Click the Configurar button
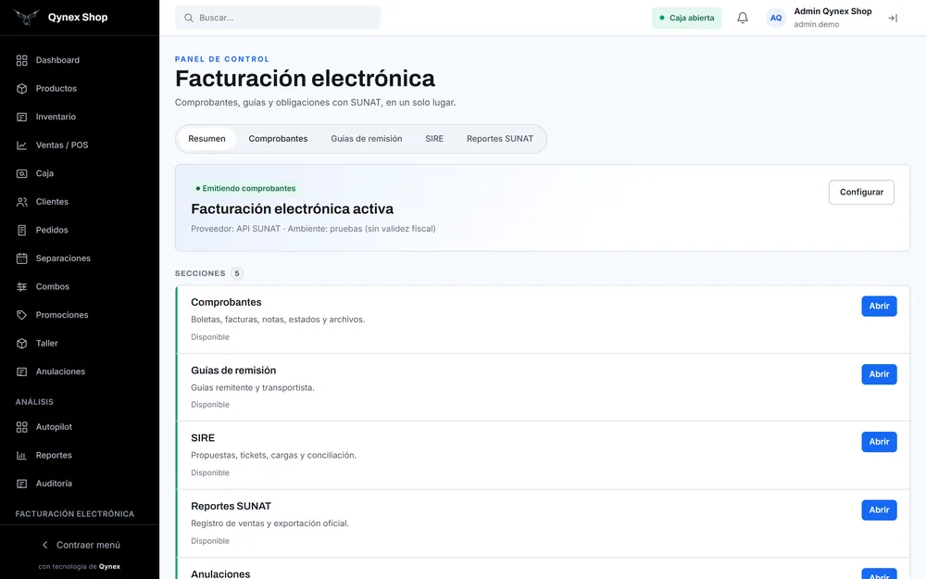This screenshot has width=926, height=579. tap(861, 193)
